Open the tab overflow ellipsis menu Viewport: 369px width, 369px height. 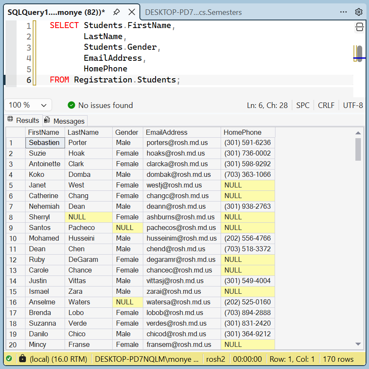click(x=343, y=12)
